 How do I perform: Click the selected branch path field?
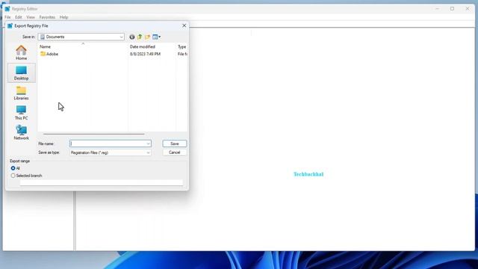(x=102, y=182)
